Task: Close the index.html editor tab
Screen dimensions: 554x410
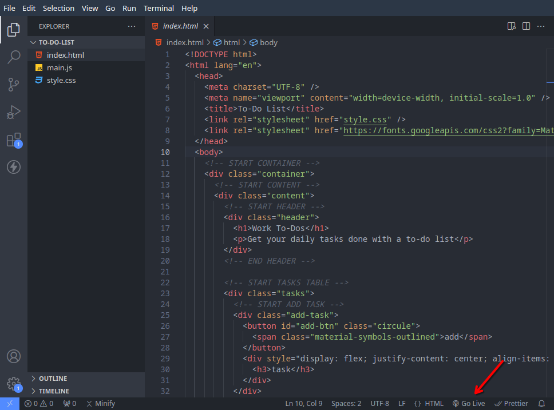Action: point(206,26)
